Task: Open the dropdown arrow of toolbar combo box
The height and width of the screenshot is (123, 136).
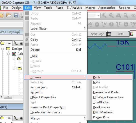Action: [98, 16]
